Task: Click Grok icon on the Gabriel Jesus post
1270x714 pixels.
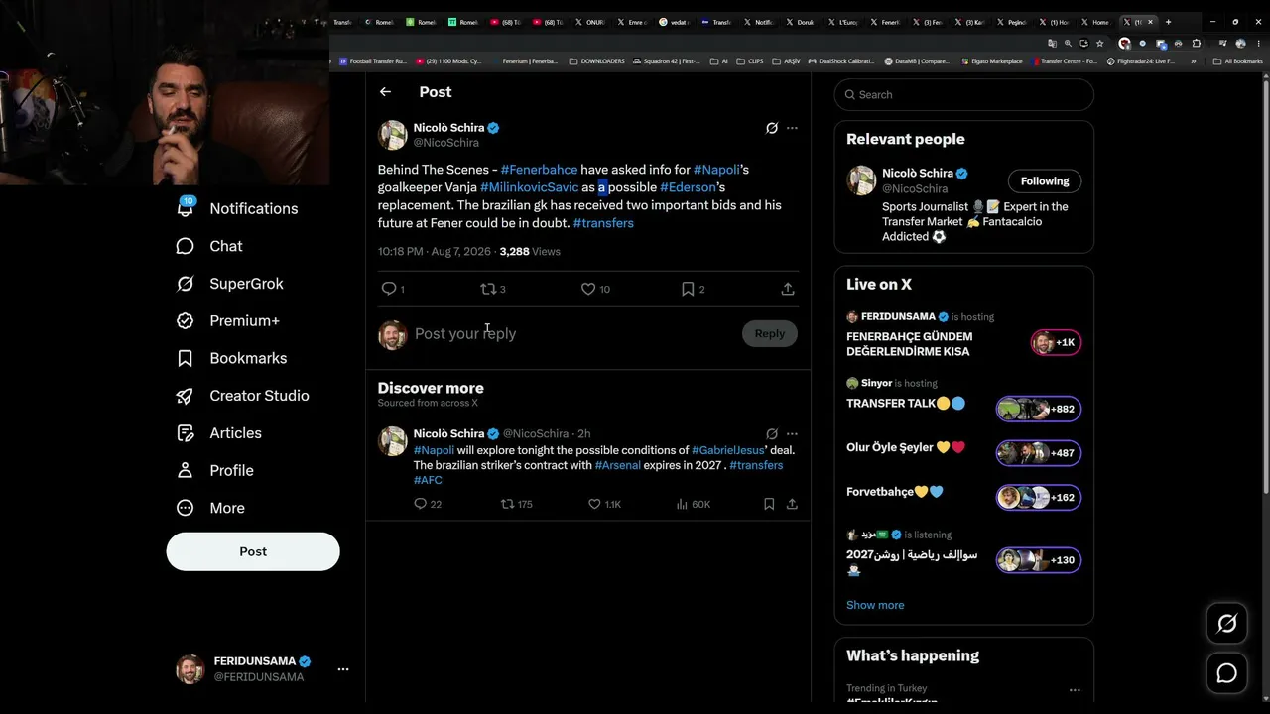Action: 772,433
